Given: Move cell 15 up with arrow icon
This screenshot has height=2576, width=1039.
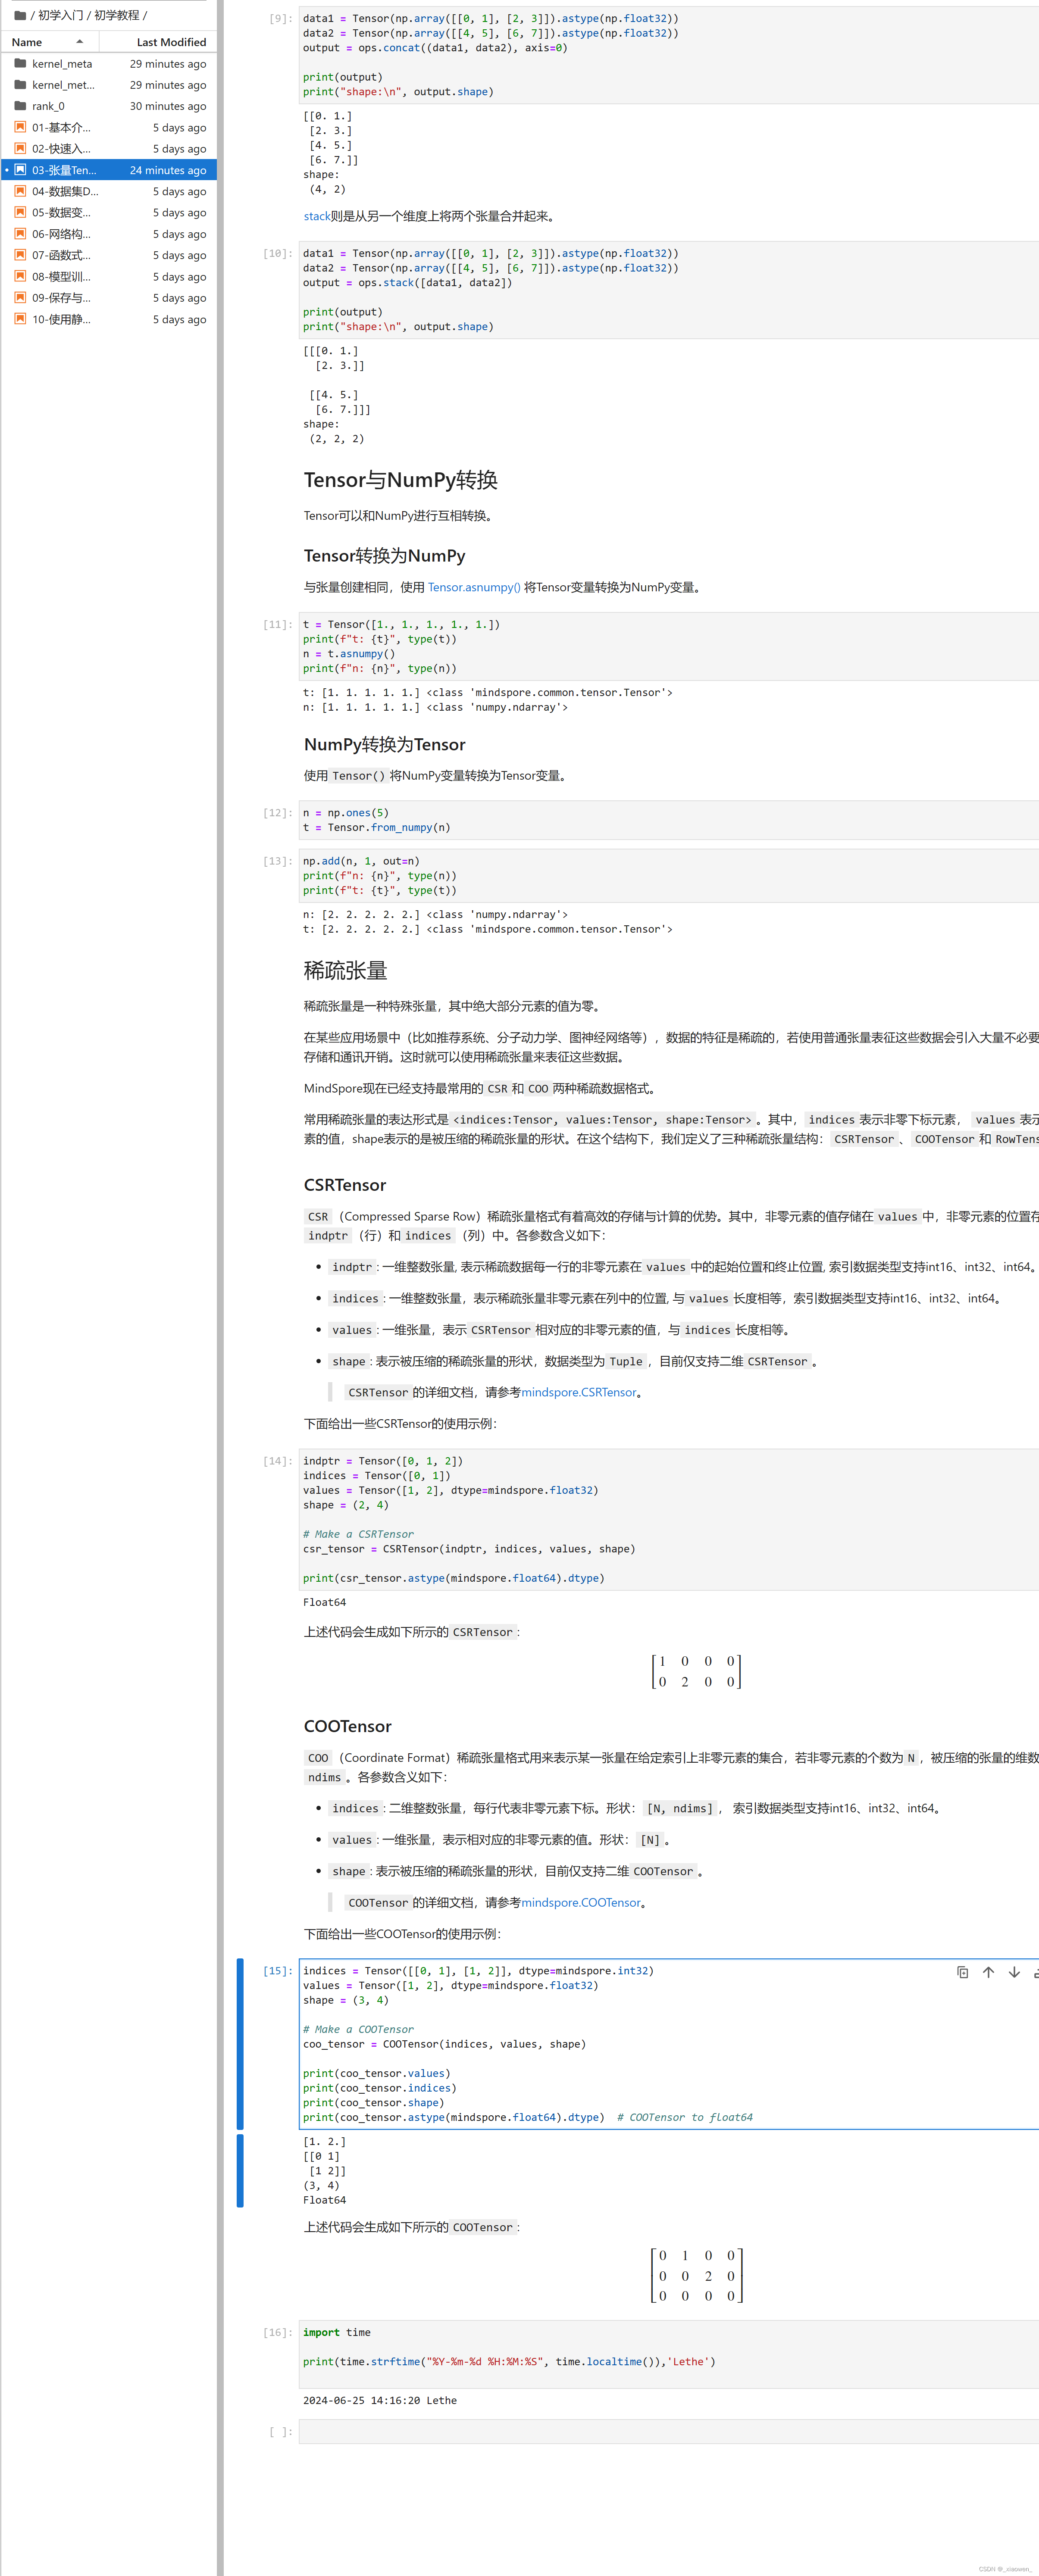Looking at the screenshot, I should [x=988, y=1972].
